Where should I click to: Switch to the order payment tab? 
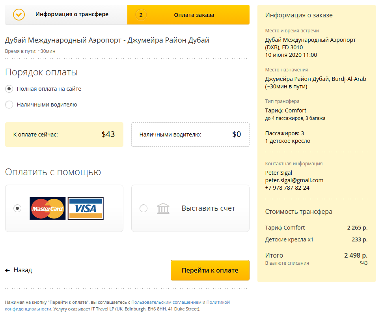[x=194, y=15]
